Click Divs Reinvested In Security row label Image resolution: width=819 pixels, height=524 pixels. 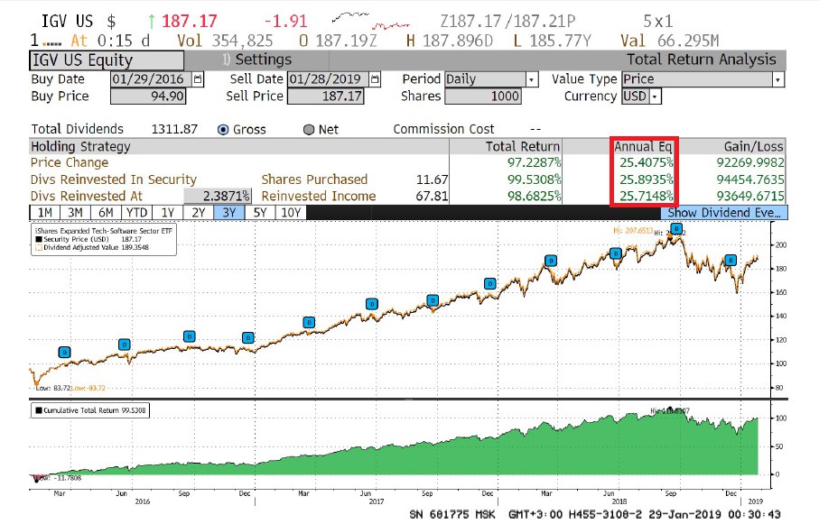pos(114,179)
